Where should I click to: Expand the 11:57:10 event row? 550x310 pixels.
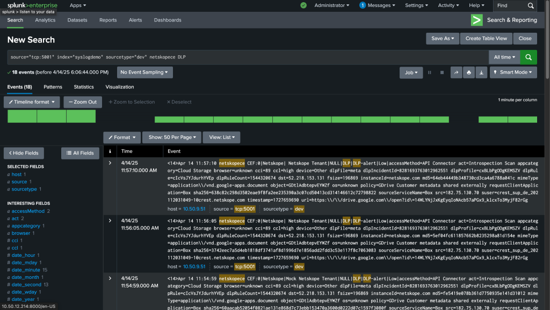pyautogui.click(x=110, y=163)
